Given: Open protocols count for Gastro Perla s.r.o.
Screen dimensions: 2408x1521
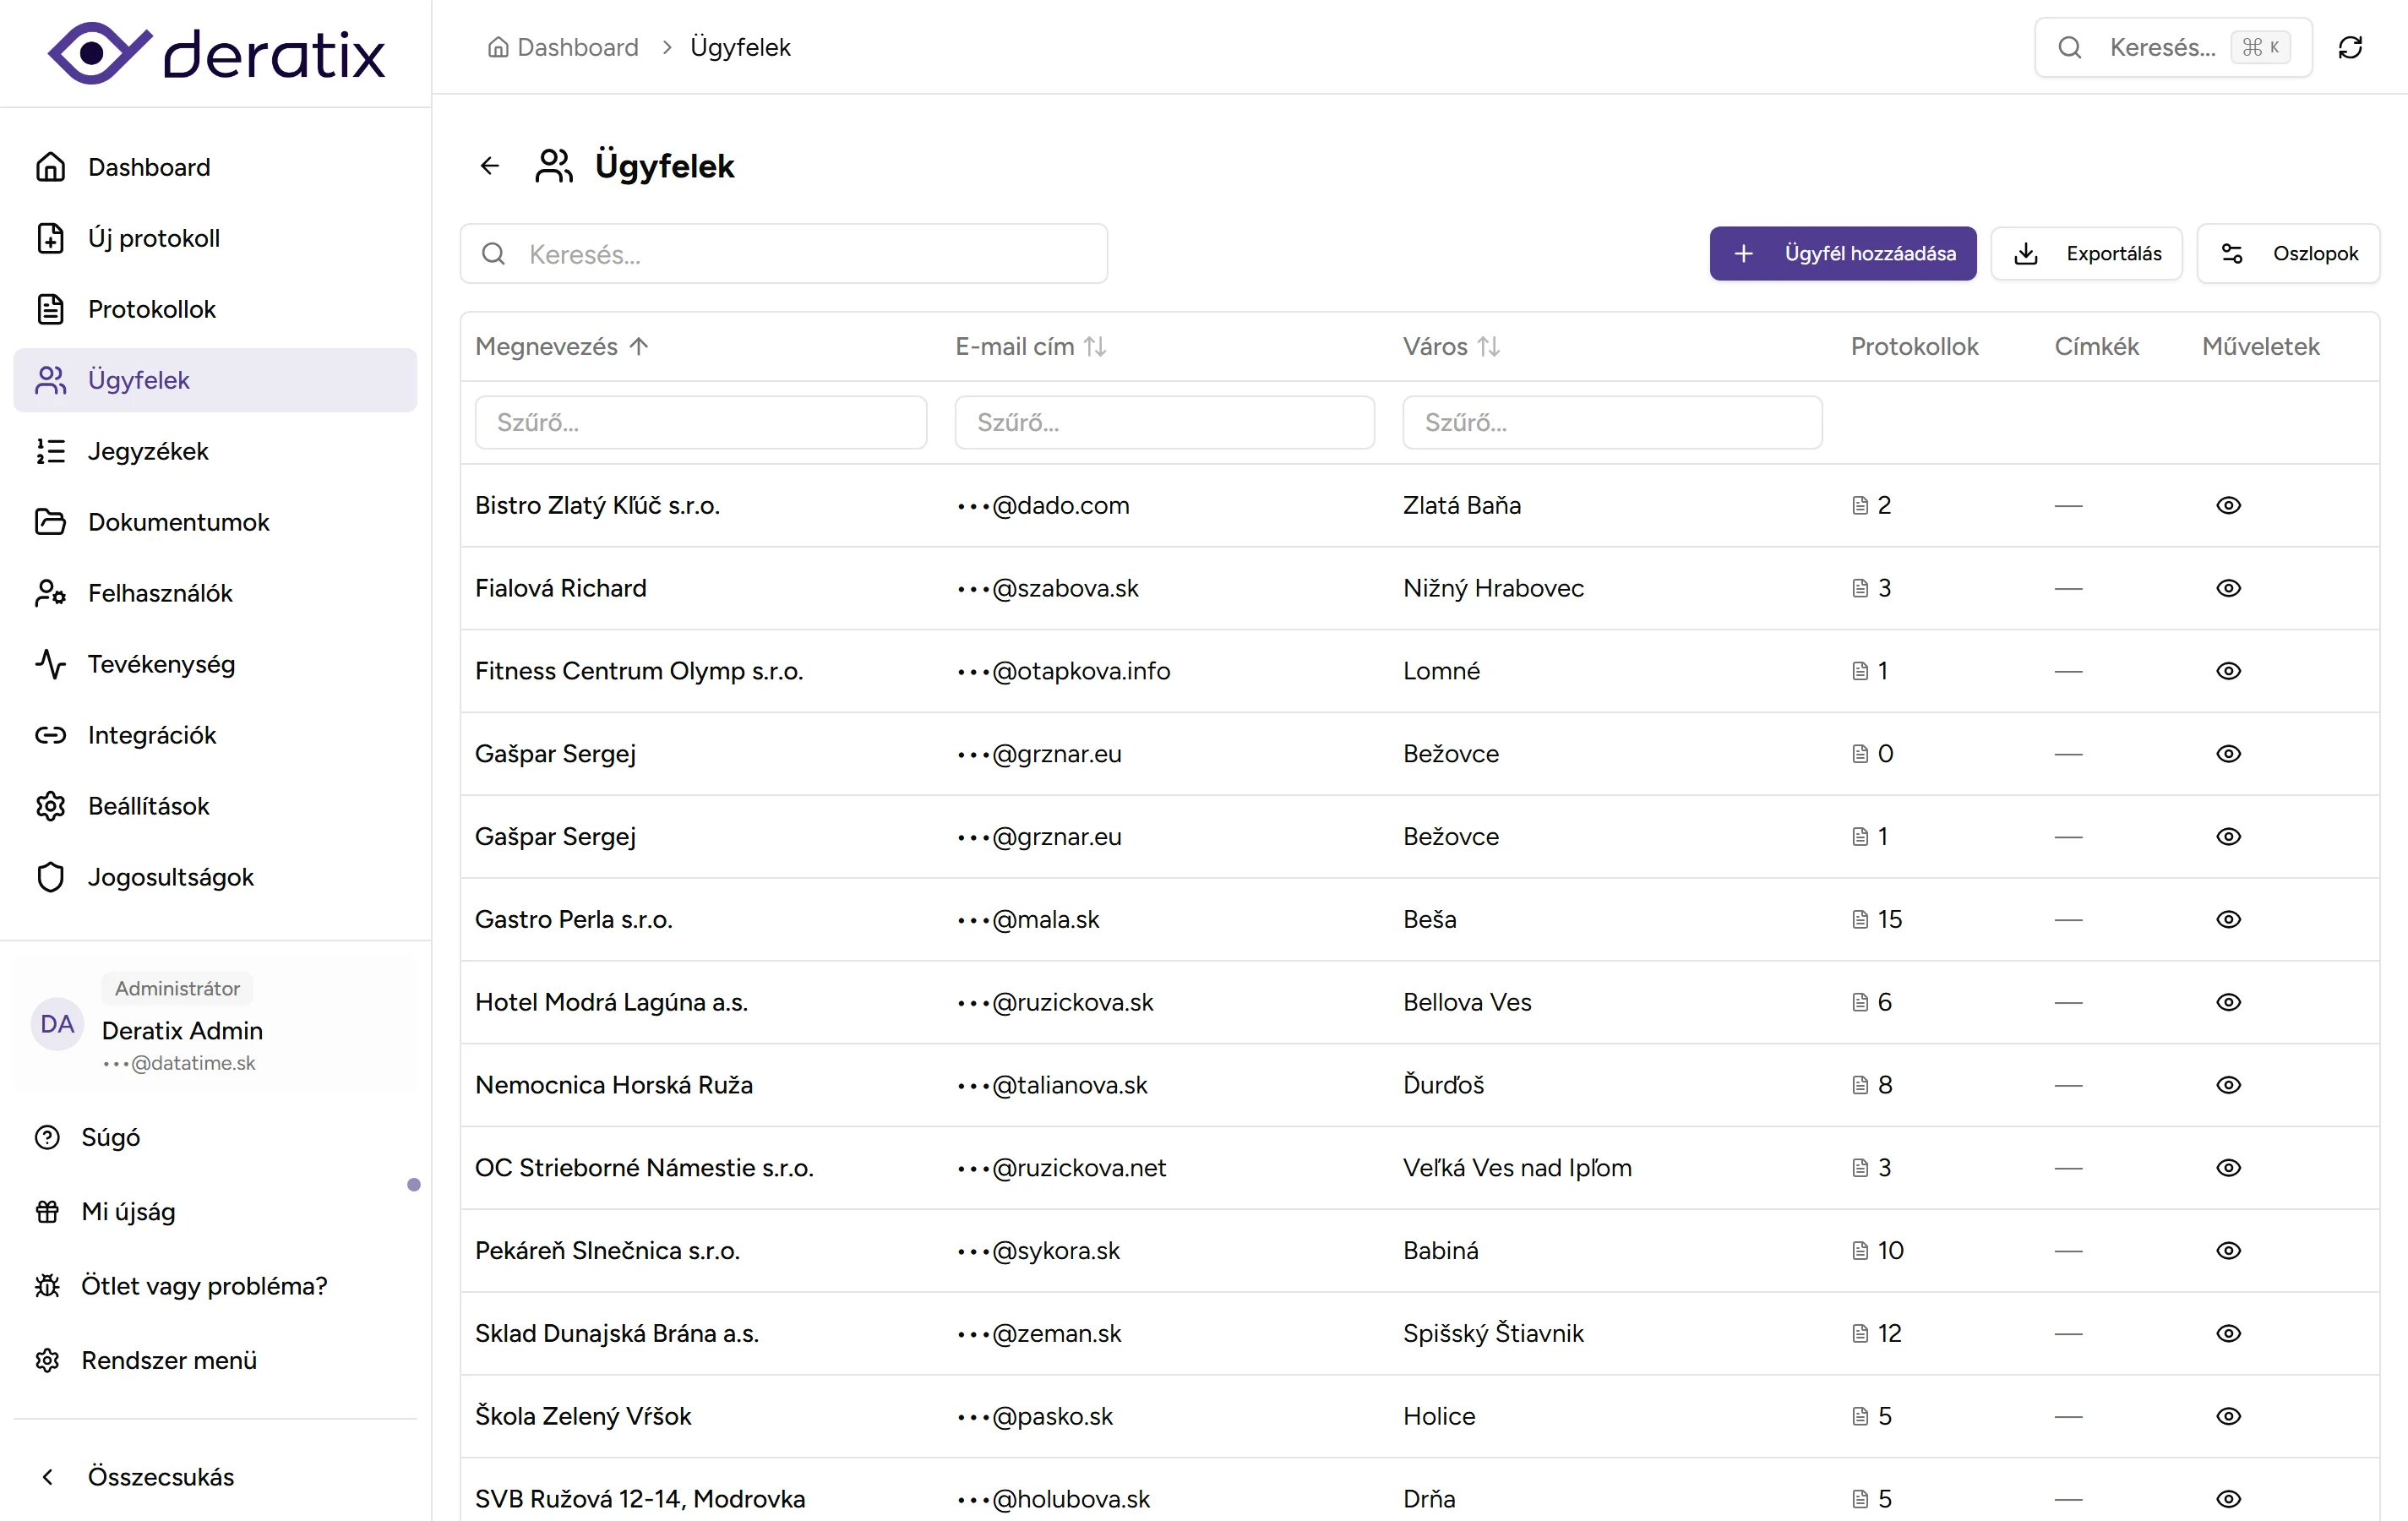Looking at the screenshot, I should tap(1877, 919).
